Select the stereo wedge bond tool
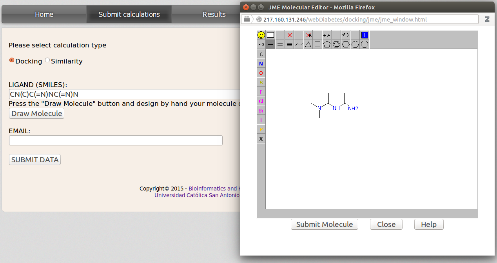This screenshot has width=497, height=263. click(x=261, y=44)
